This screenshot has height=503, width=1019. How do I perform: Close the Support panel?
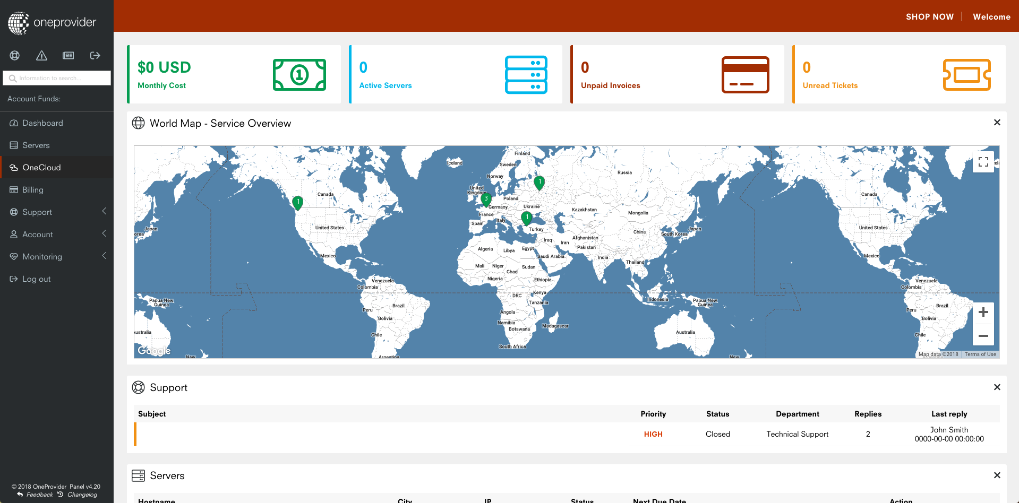coord(997,387)
